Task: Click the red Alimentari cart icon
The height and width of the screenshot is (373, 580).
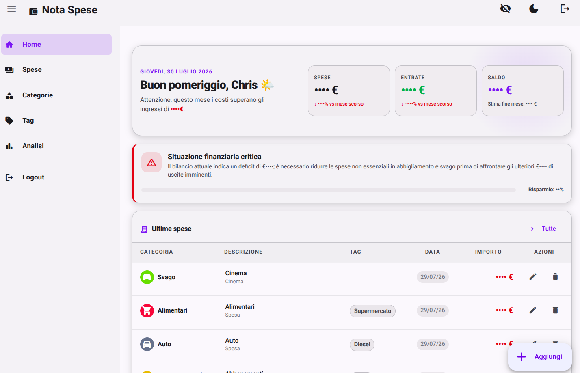Action: (147, 311)
